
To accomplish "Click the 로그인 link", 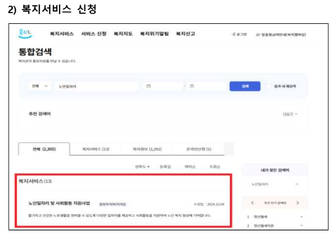I will tap(239, 34).
